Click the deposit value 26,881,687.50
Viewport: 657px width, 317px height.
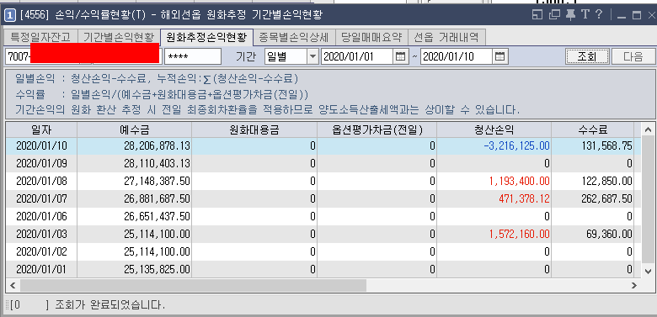coord(157,198)
